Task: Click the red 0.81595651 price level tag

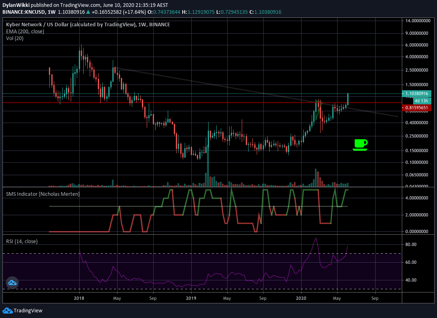Action: [417, 108]
